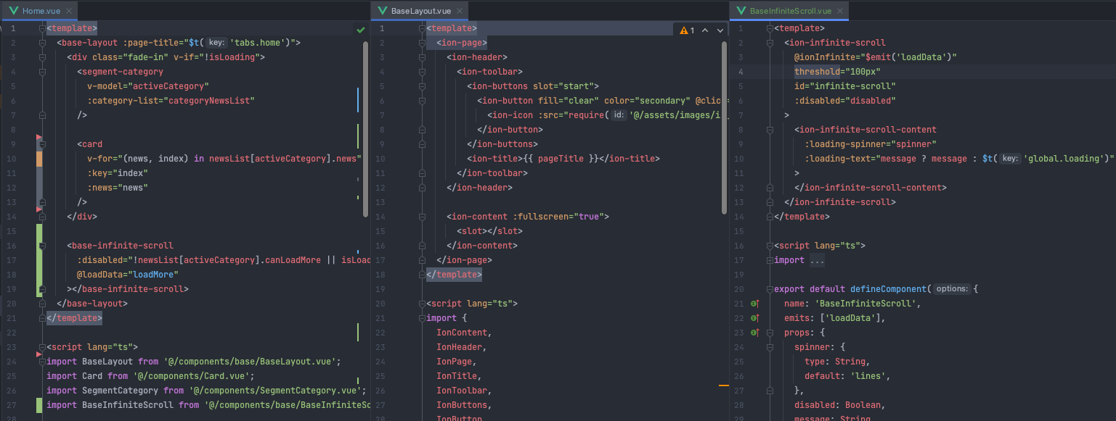The image size is (1116, 421).
Task: Click the key: inlay hint in Home.vue
Action: click(x=215, y=43)
